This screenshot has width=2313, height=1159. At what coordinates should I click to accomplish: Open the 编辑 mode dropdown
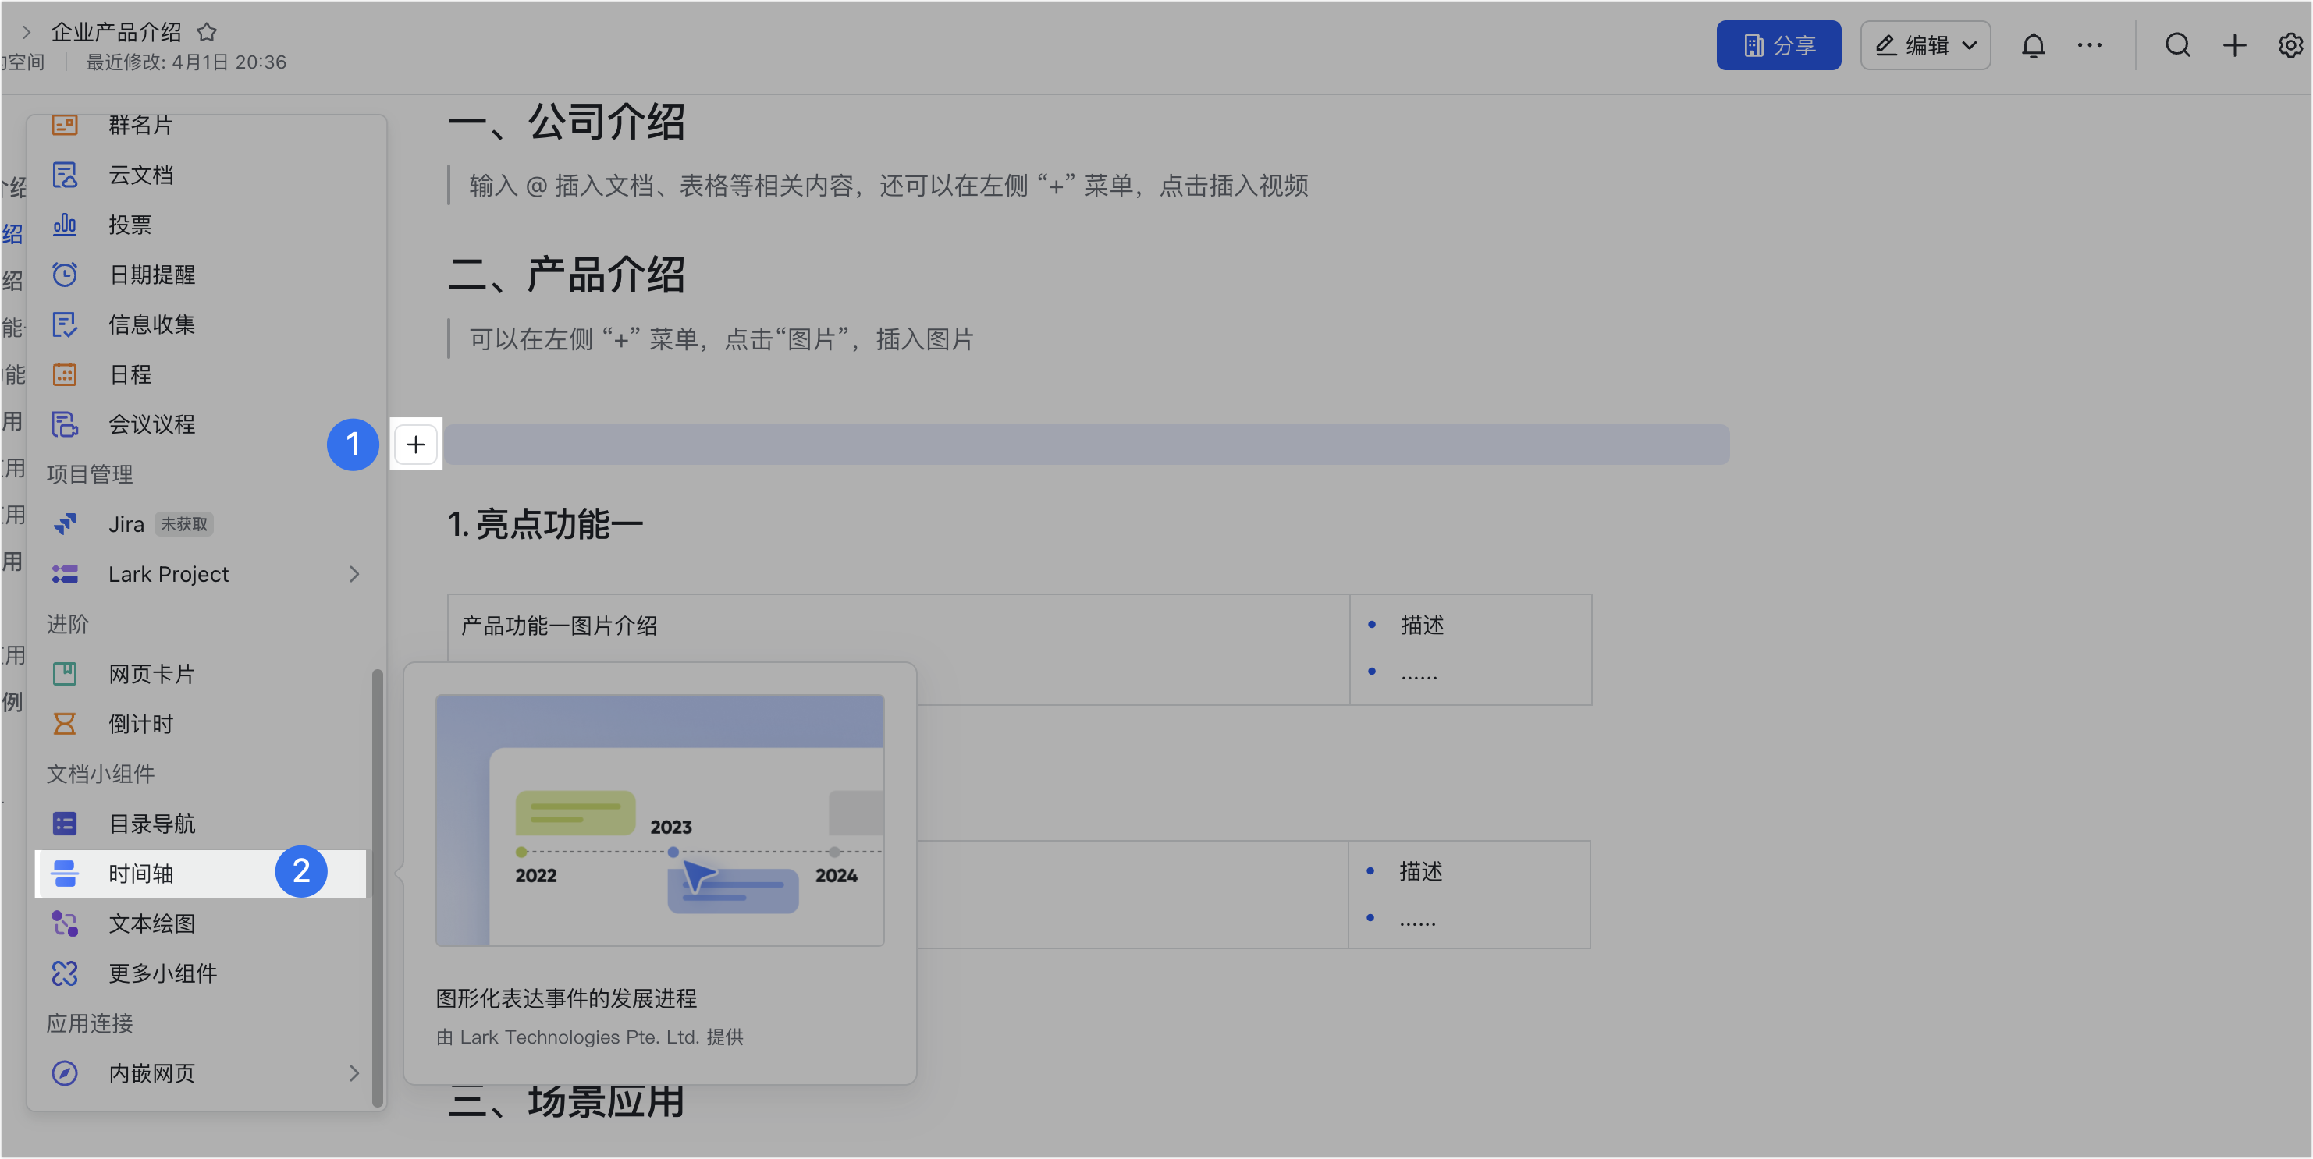1925,45
